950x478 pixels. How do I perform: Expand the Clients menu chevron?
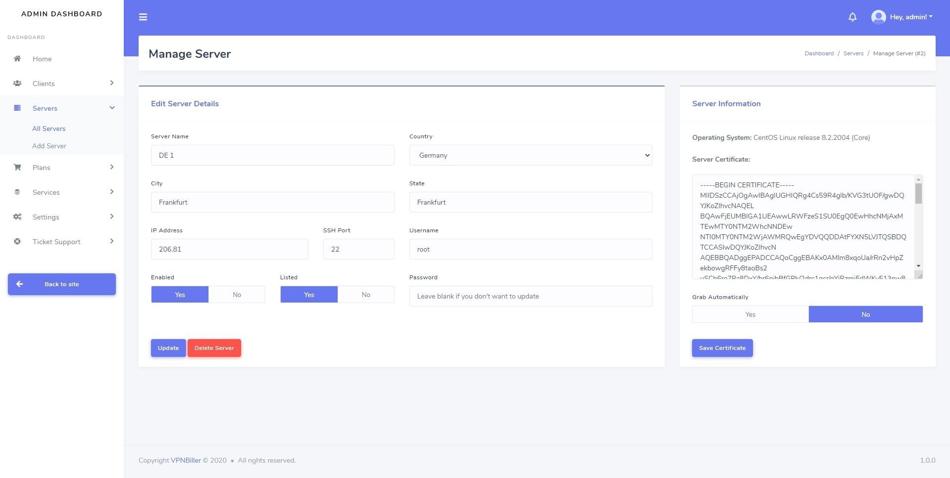pos(112,83)
